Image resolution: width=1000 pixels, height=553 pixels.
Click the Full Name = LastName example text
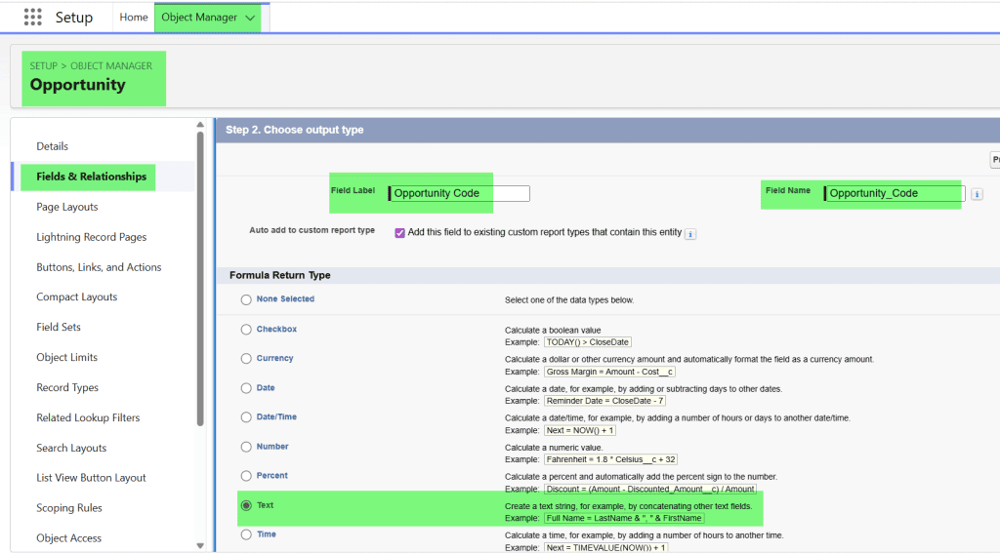tap(624, 518)
